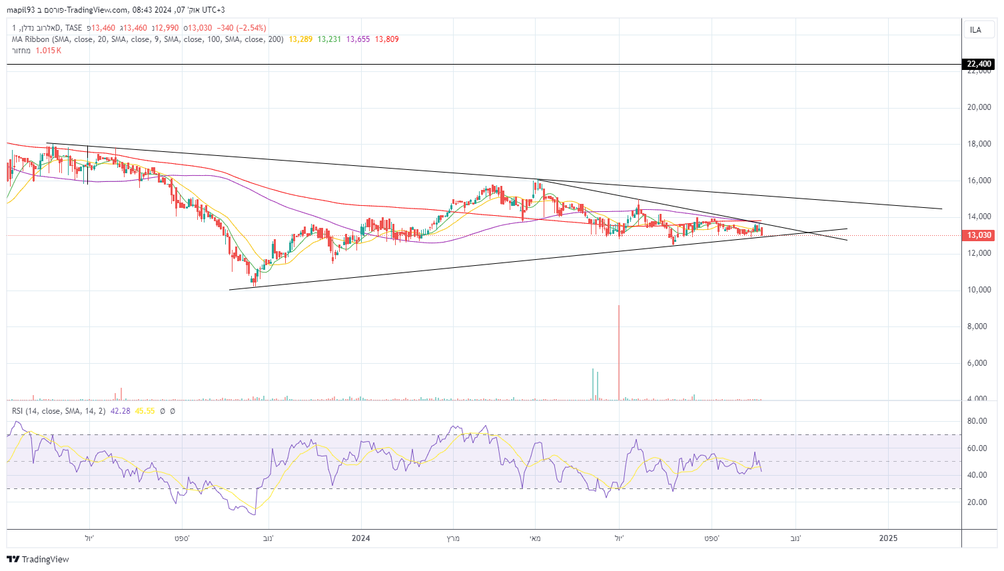Click the tall red volume spike bar

619,352
